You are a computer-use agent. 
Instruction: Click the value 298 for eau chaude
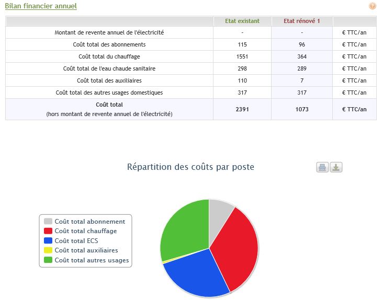(242, 68)
